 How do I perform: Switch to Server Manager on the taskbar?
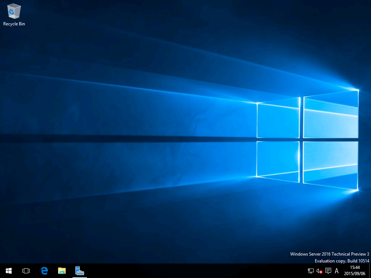(x=79, y=271)
